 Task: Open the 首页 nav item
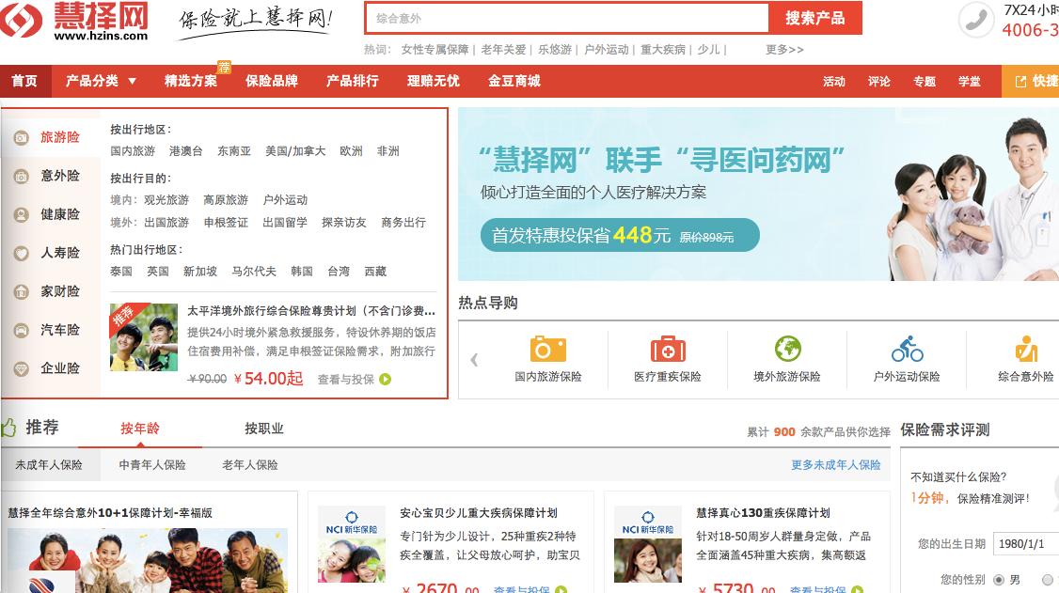24,81
